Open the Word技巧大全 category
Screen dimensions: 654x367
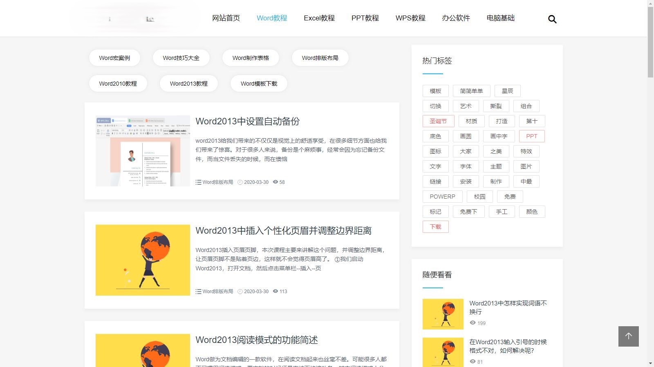point(181,58)
